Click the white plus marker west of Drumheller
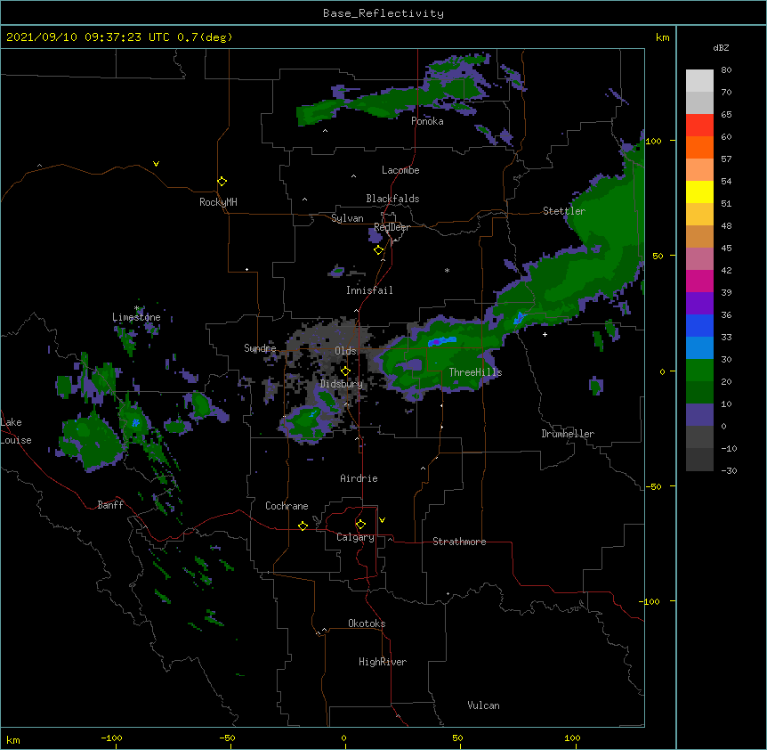767x750 pixels. [545, 334]
